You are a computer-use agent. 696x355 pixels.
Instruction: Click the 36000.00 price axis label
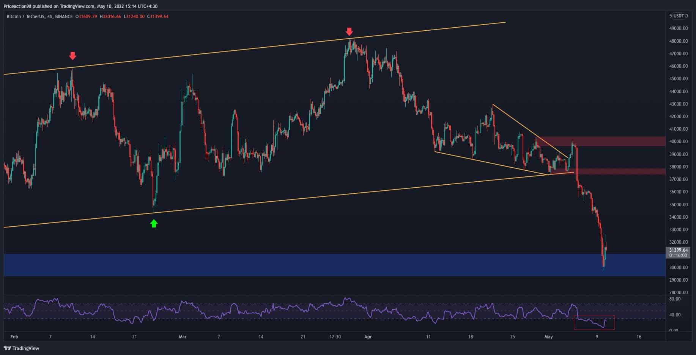(679, 192)
